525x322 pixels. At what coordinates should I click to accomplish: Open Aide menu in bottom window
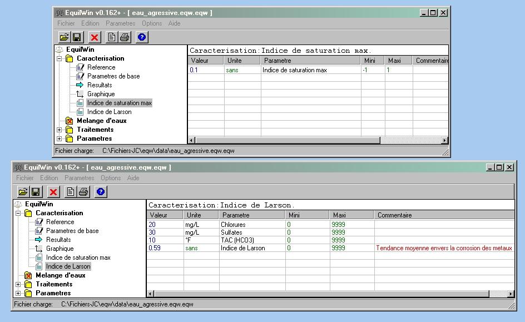pos(133,178)
